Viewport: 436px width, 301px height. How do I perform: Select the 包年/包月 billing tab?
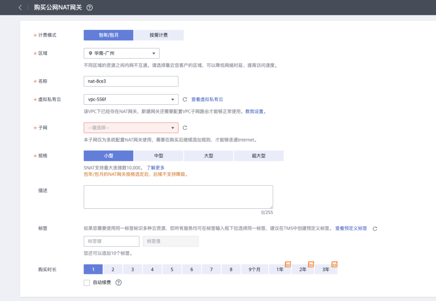pos(109,35)
